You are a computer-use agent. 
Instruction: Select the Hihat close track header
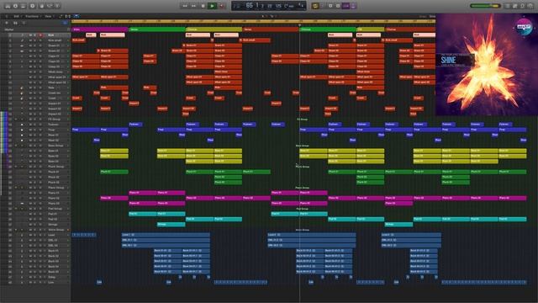click(x=35, y=72)
